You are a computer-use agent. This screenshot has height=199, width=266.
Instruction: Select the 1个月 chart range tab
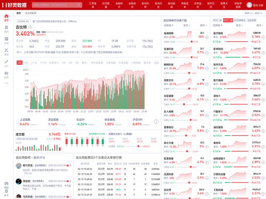[34, 63]
